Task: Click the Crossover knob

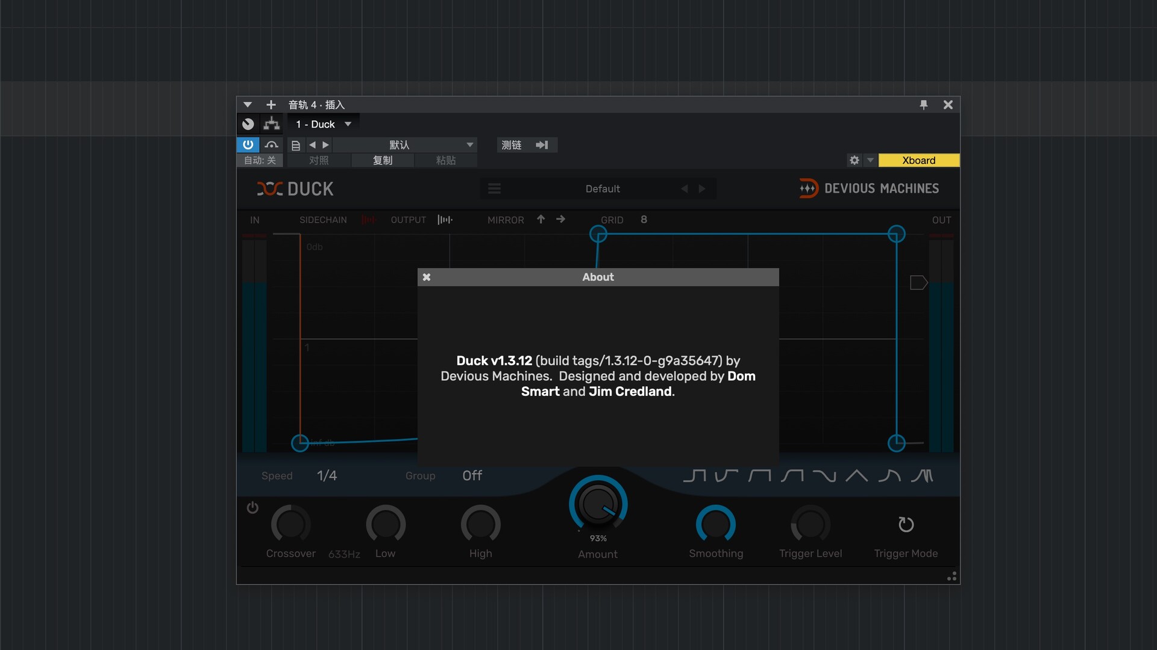Action: click(x=291, y=524)
